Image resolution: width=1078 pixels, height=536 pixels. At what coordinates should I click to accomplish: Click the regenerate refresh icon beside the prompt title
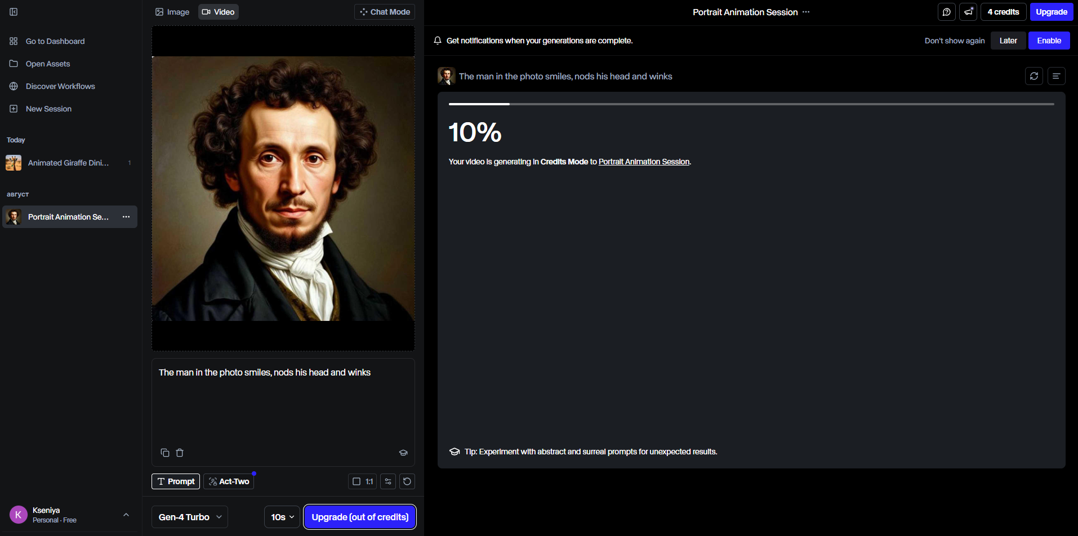[x=1034, y=76]
